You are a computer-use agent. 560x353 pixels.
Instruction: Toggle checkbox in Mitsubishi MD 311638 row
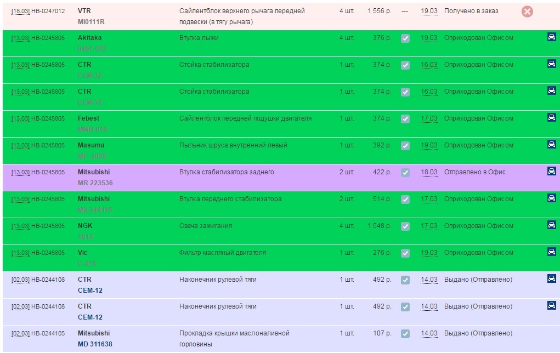405,334
